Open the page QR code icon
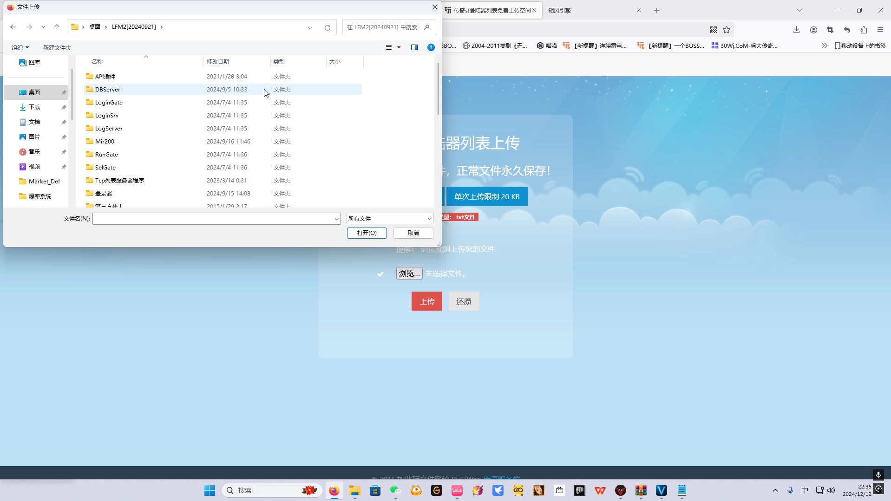The height and width of the screenshot is (501, 891). [x=714, y=30]
